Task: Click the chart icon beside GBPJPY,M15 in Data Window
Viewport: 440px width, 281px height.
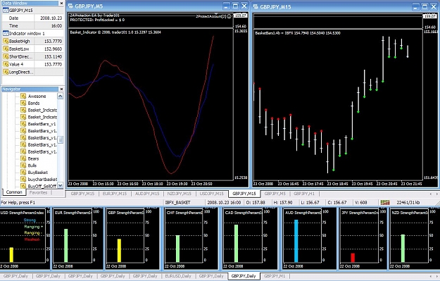Action: (6, 10)
